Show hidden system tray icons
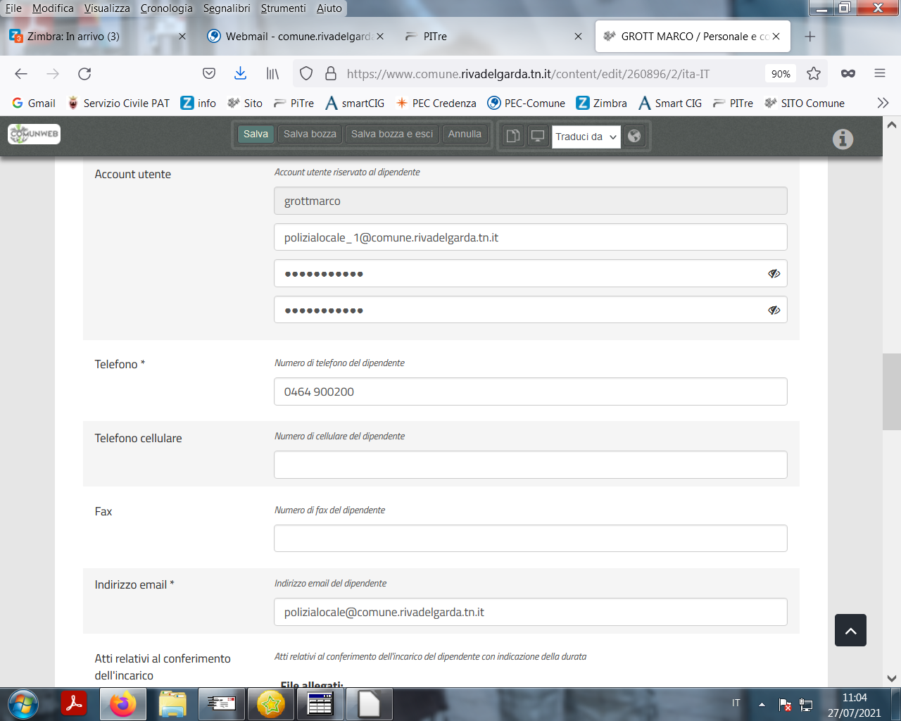Screen dimensions: 901x721 click(x=762, y=704)
